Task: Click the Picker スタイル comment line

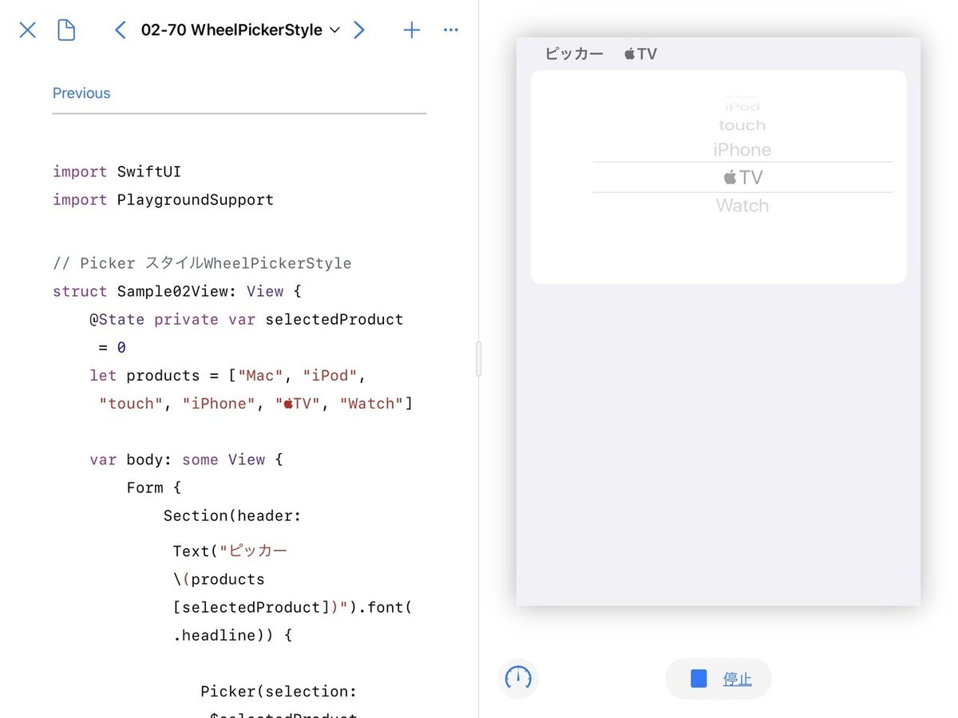Action: tap(202, 263)
